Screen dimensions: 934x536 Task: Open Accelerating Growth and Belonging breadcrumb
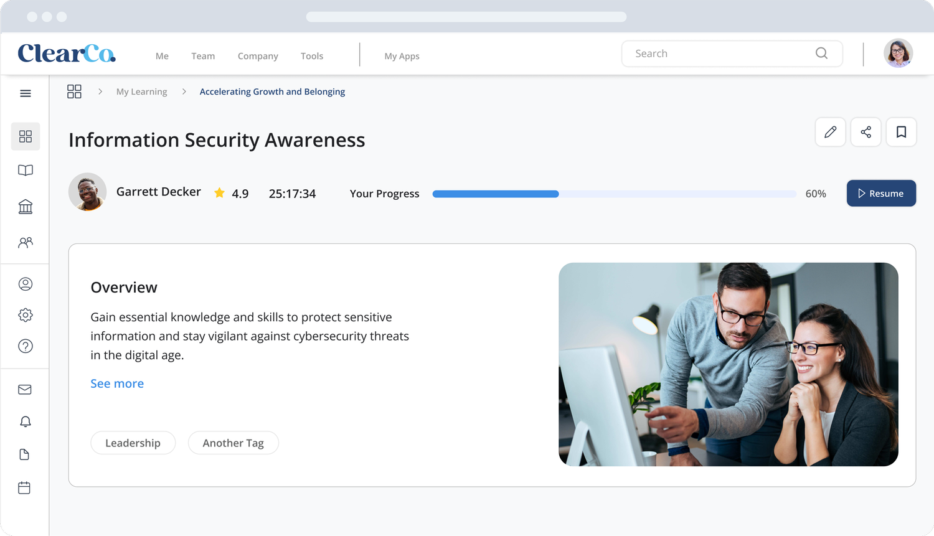pyautogui.click(x=272, y=92)
